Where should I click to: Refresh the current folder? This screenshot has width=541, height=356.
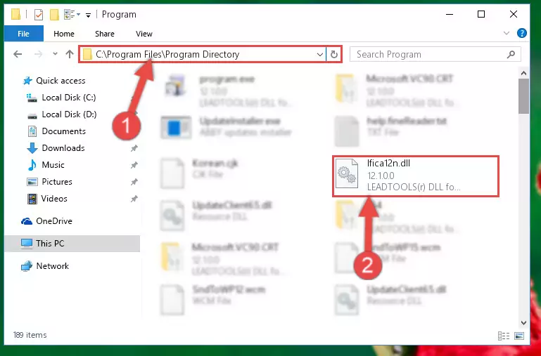[333, 54]
